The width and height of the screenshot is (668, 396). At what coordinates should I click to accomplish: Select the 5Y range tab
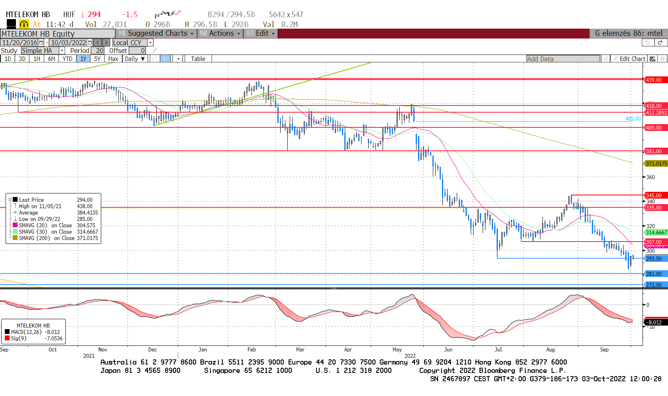click(x=97, y=59)
